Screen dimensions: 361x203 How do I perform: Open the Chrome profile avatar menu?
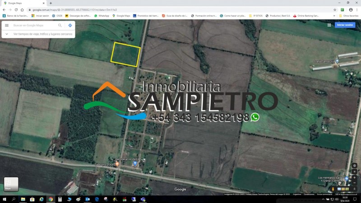pos(351,10)
